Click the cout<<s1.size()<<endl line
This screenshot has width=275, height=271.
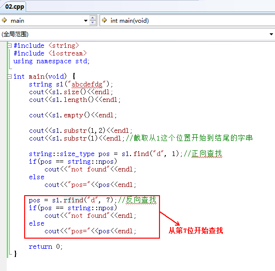[71, 92]
